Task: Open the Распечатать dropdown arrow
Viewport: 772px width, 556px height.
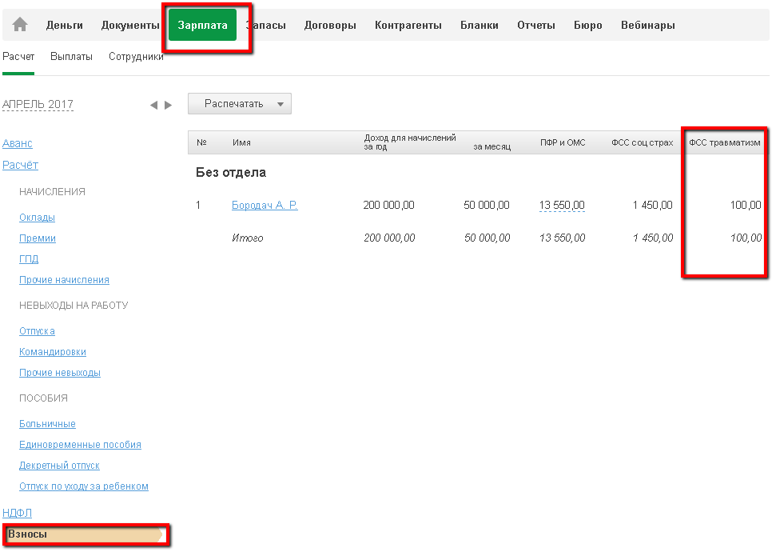Action: point(281,104)
